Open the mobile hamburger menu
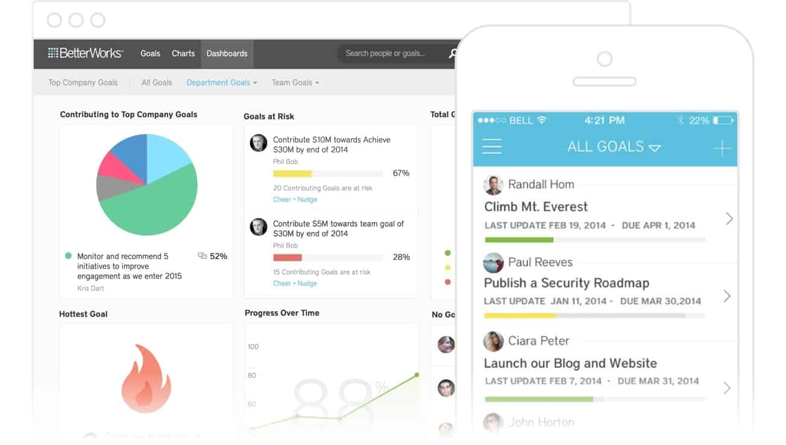786x445 pixels. pyautogui.click(x=492, y=147)
